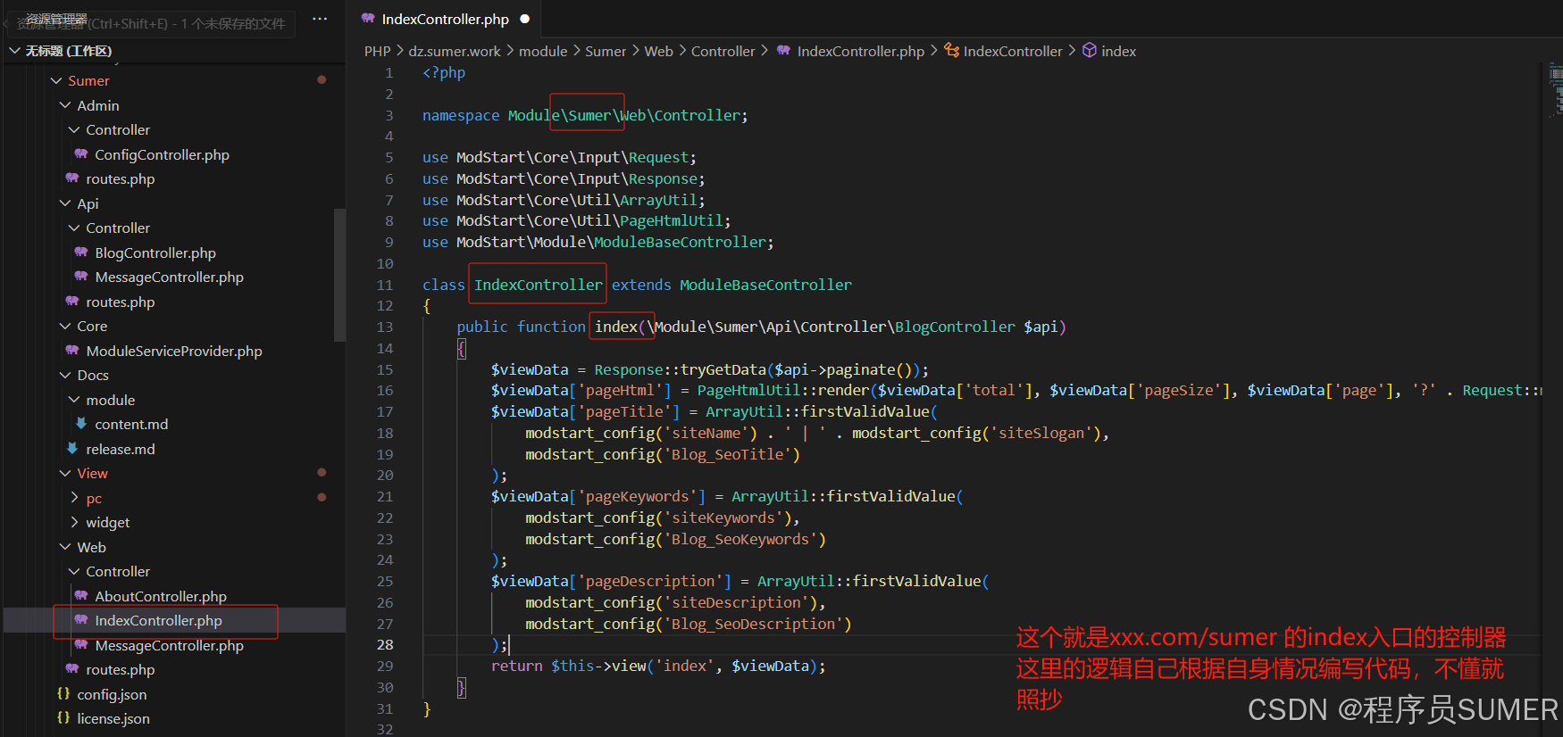Click breadcrumb segment PHP
Viewport: 1563px width, 737px height.
pos(378,51)
